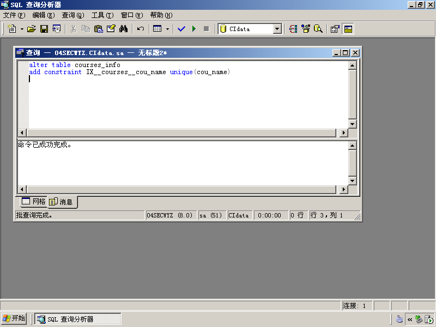Toggle the Show Results Pane icon
436x327 pixels.
point(348,29)
